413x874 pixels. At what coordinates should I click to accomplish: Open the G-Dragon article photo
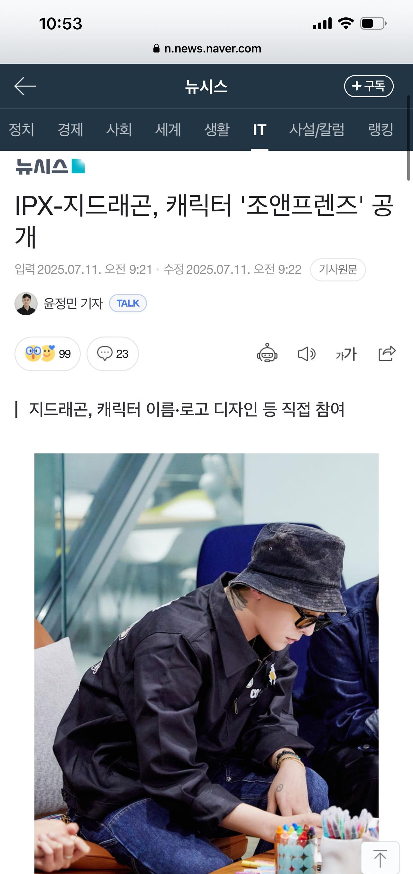(206, 663)
